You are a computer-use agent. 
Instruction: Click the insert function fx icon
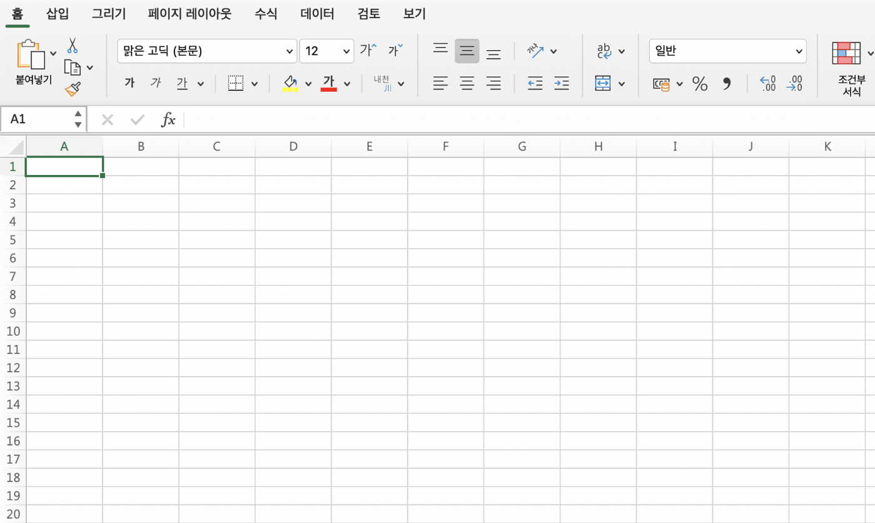(x=168, y=119)
